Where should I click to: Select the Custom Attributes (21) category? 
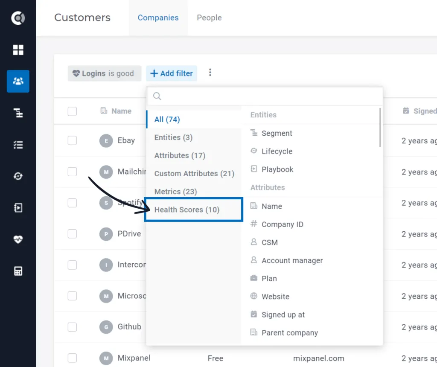click(x=194, y=174)
